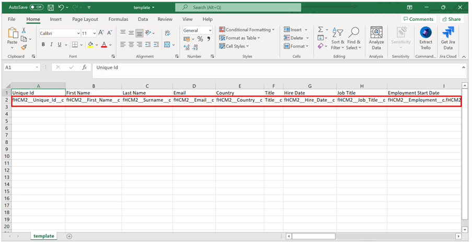Click the horizontal scrollbar thumb
472x245 pixels.
pos(314,236)
